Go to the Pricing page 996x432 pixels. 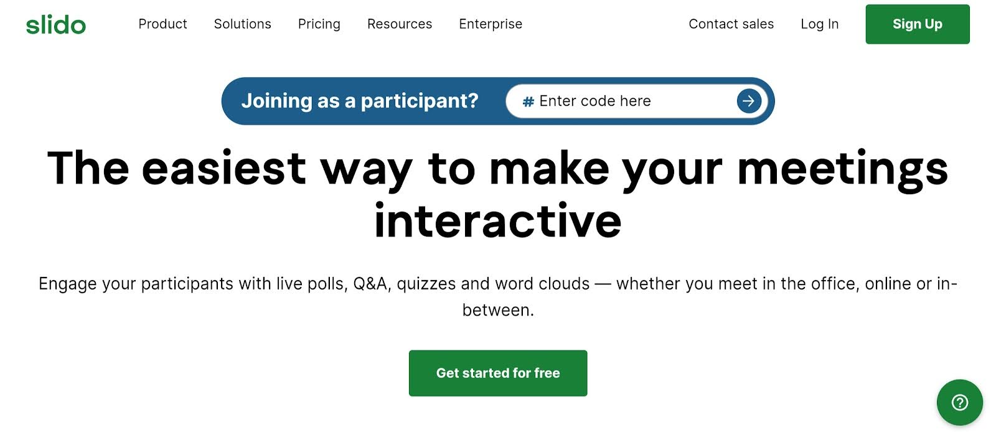click(x=319, y=24)
